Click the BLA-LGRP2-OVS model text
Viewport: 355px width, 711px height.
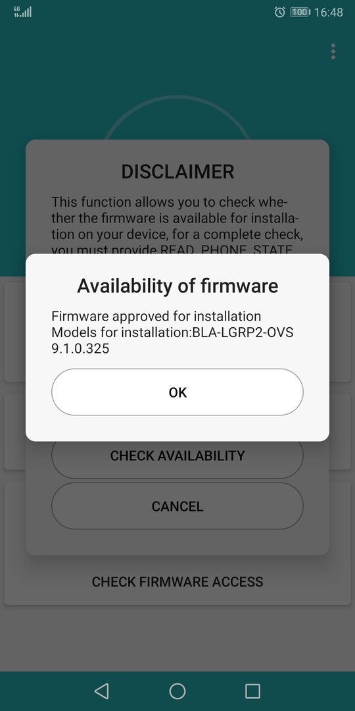tap(243, 332)
